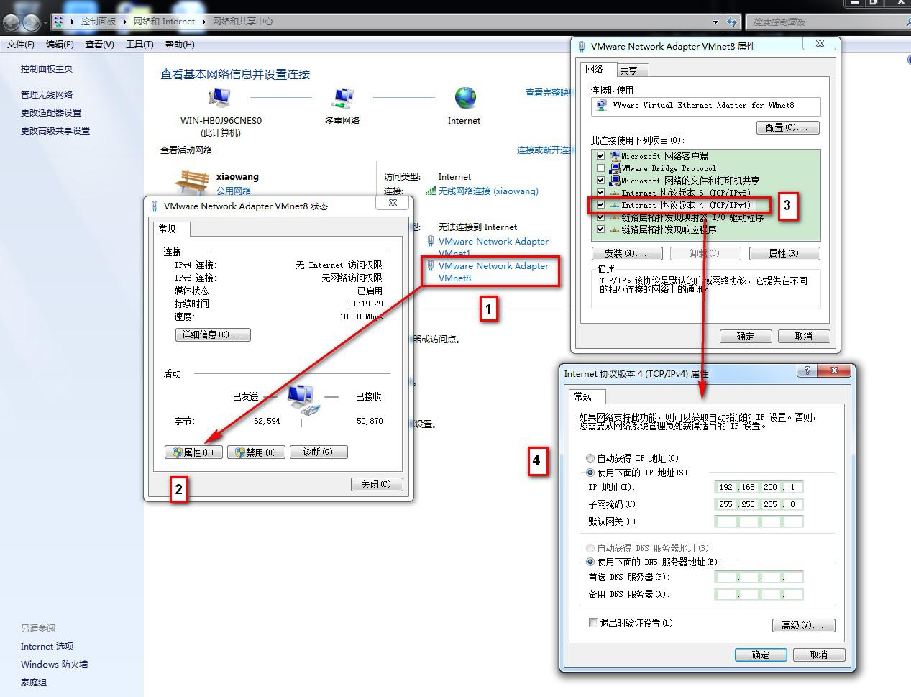The image size is (911, 697).
Task: Open 家庭组 link in the sidebar
Action: (x=34, y=682)
